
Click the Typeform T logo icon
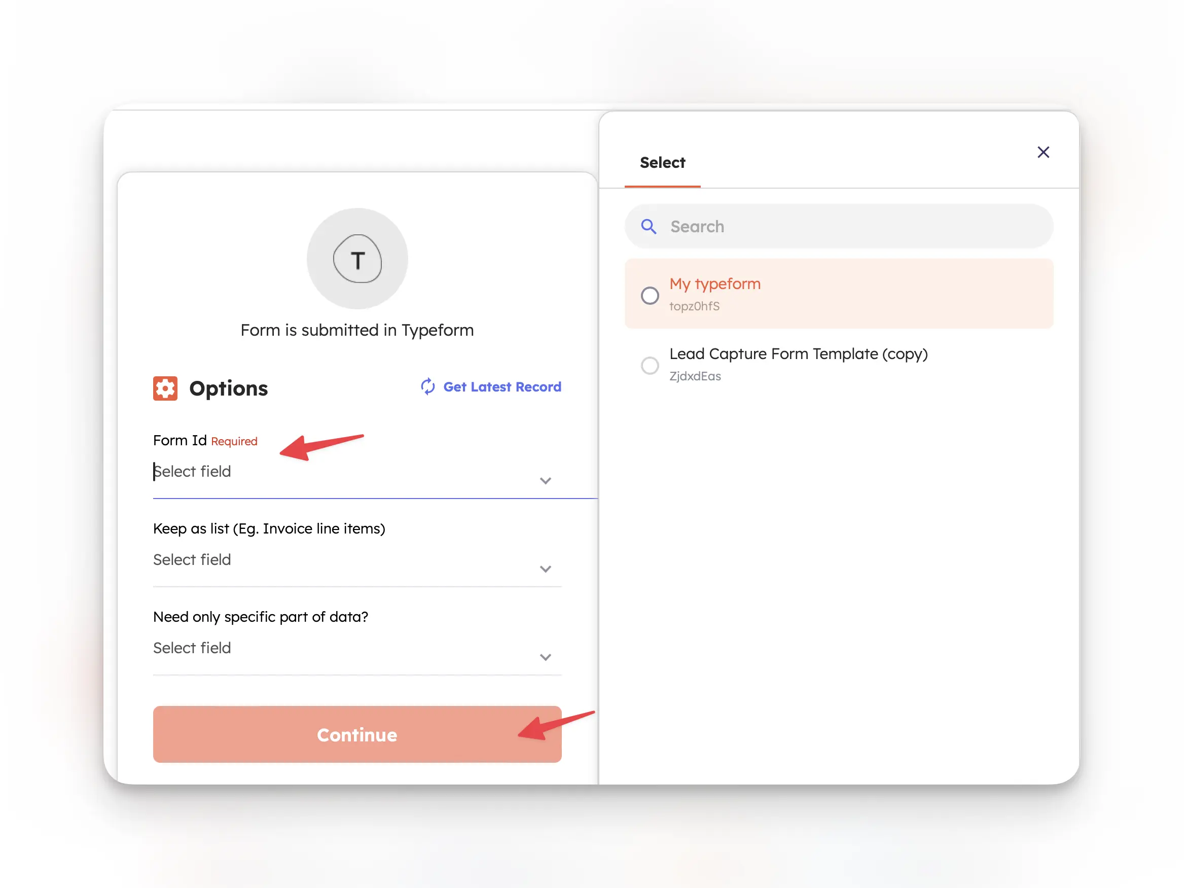[357, 259]
